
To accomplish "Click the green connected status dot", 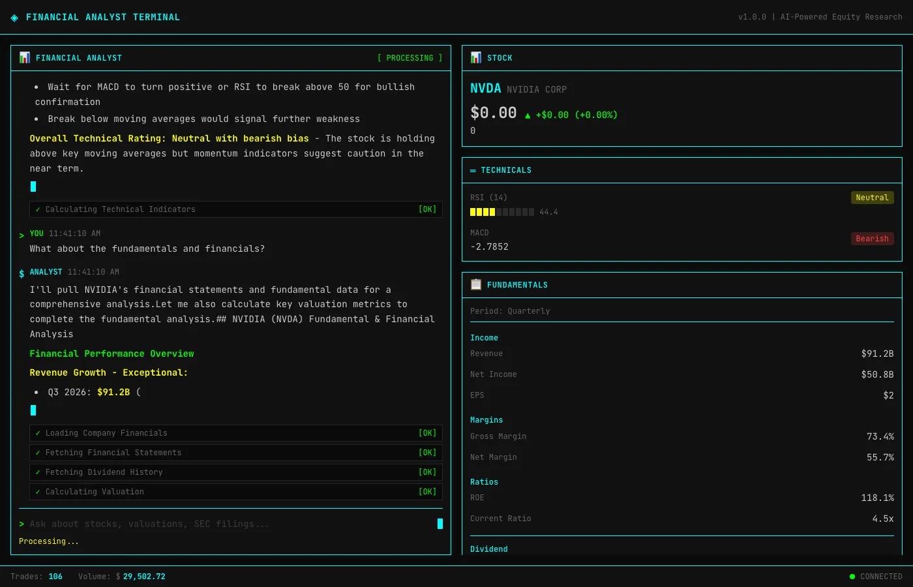I will [852, 577].
